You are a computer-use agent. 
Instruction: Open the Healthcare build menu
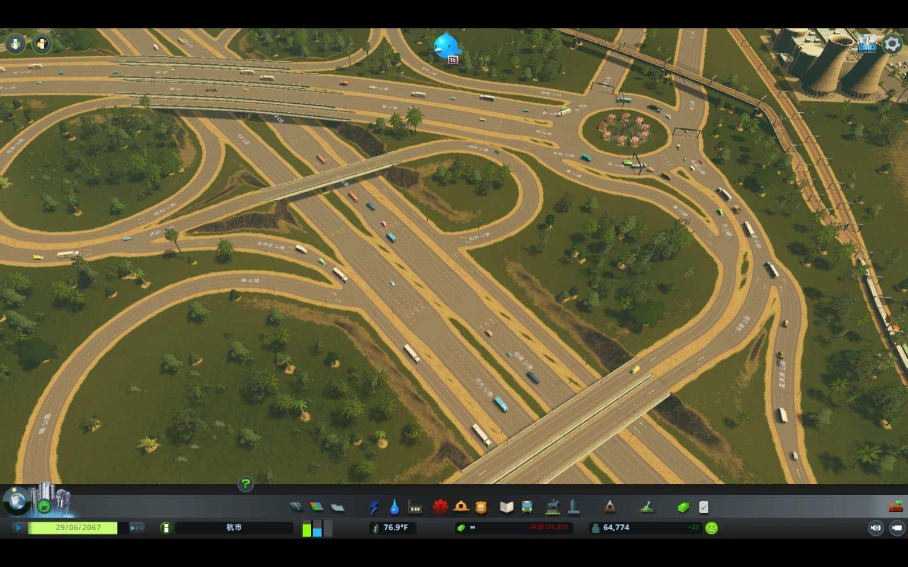[440, 507]
